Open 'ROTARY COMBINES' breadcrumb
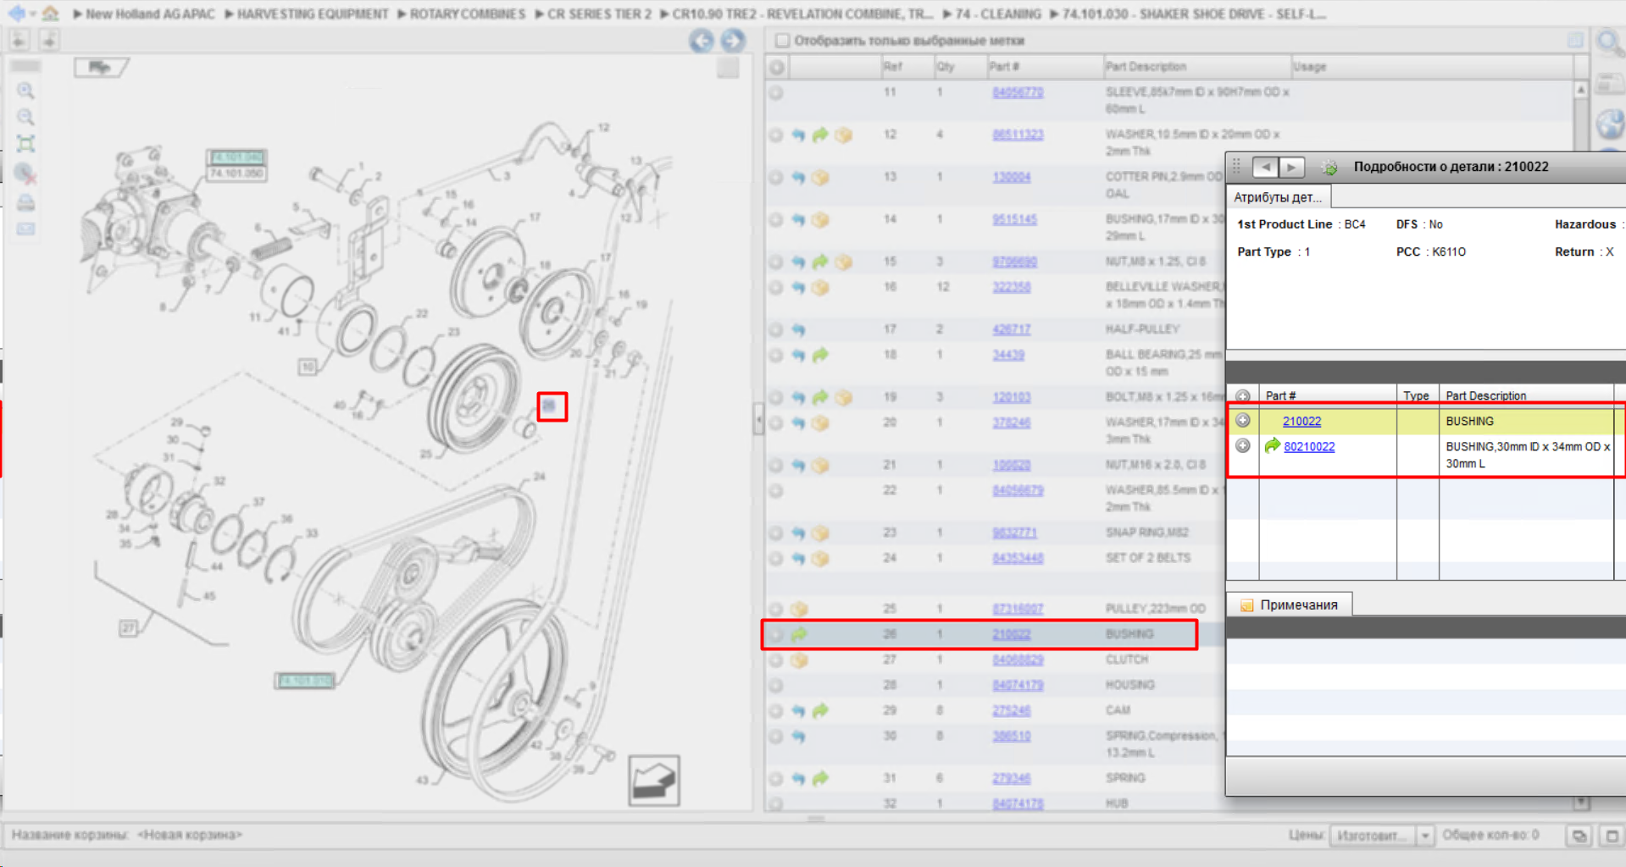Image resolution: width=1626 pixels, height=867 pixels. [468, 14]
